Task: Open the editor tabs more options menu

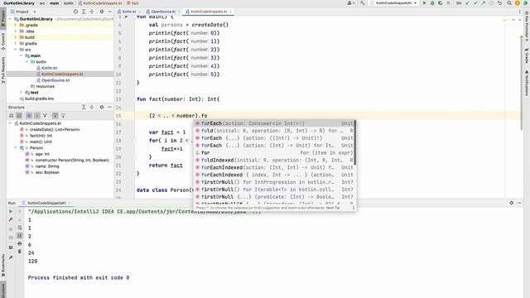Action: (x=520, y=12)
